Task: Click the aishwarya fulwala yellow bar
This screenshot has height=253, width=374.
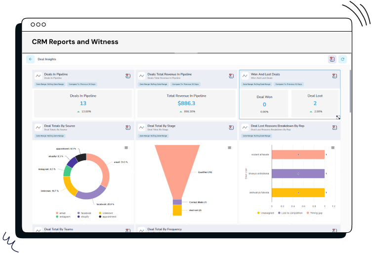Action: coord(298,193)
